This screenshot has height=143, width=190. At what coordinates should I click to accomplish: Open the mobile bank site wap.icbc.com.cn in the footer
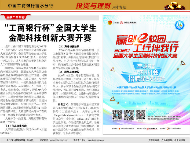coord(96,140)
